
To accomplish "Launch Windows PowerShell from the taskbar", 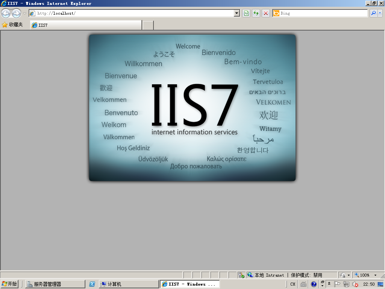I will [92, 284].
